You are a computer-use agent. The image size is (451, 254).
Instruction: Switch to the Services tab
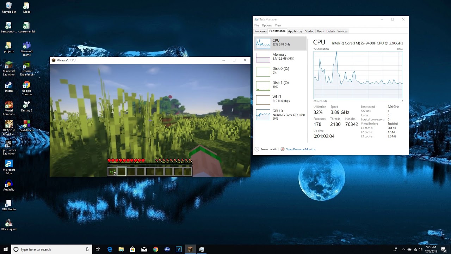342,31
